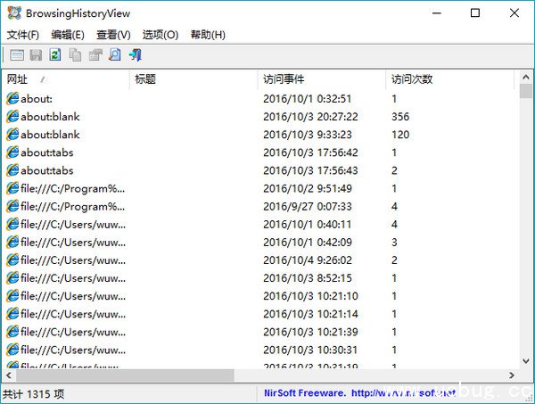Open the 查看(V) menu

pos(113,35)
